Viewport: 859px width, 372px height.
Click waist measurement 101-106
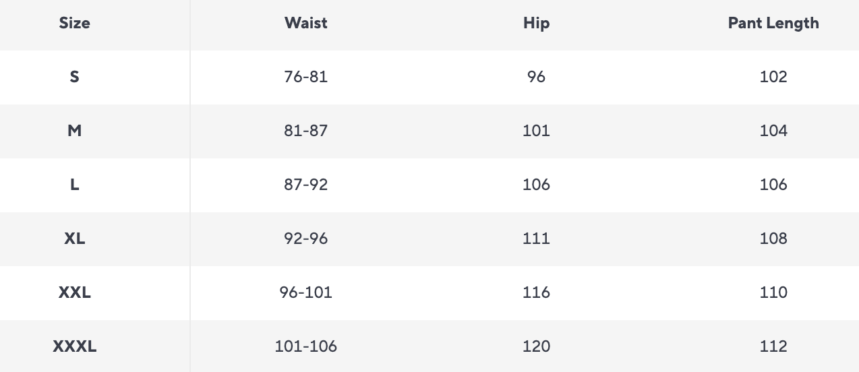click(305, 346)
